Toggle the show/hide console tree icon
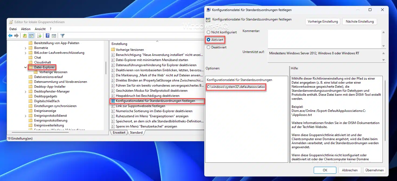 coord(31,36)
